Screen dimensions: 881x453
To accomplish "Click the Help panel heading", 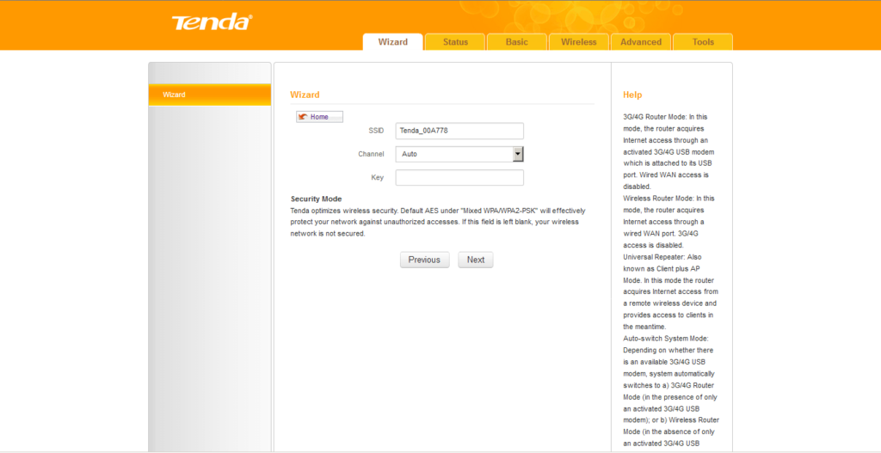I will click(x=632, y=95).
